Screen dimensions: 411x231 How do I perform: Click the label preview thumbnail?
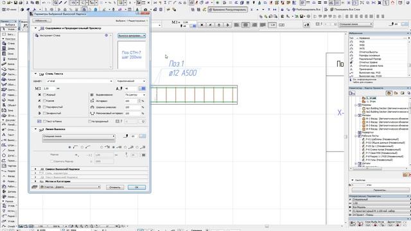tap(132, 55)
